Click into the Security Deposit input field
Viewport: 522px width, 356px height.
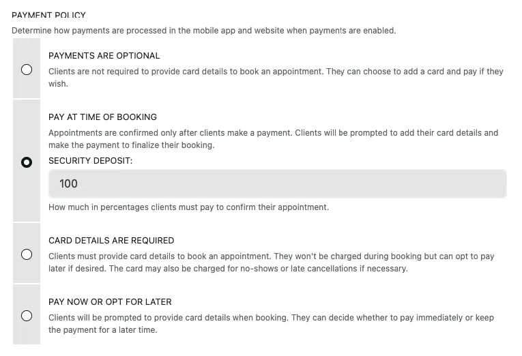click(277, 183)
